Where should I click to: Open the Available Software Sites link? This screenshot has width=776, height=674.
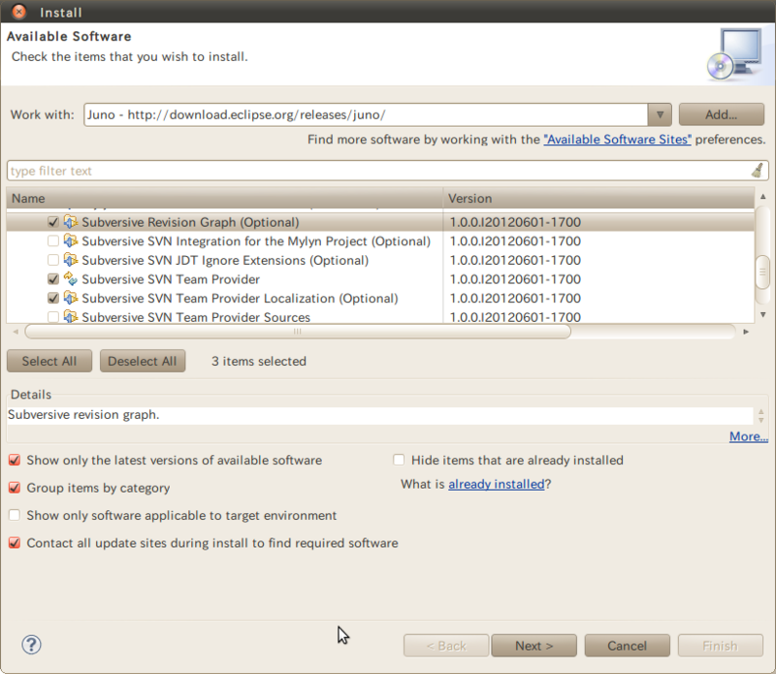(617, 140)
